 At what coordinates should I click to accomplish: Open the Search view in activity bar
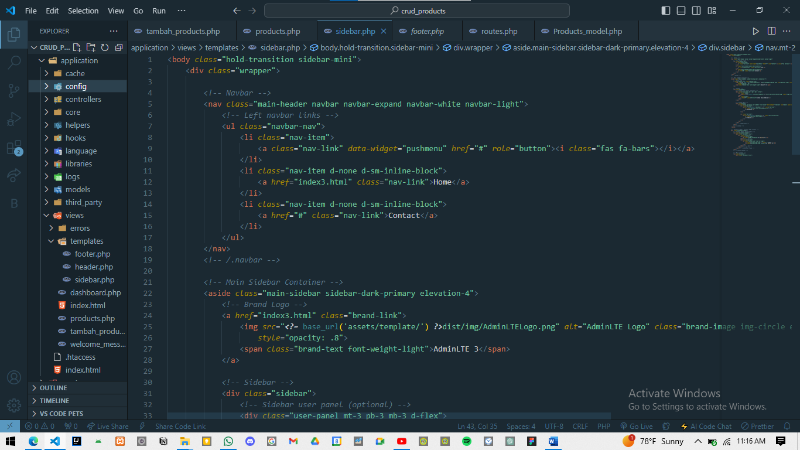pyautogui.click(x=14, y=63)
